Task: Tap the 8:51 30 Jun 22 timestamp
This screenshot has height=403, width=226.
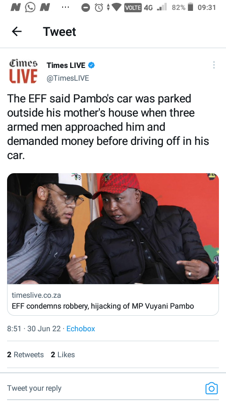Action: (34, 328)
